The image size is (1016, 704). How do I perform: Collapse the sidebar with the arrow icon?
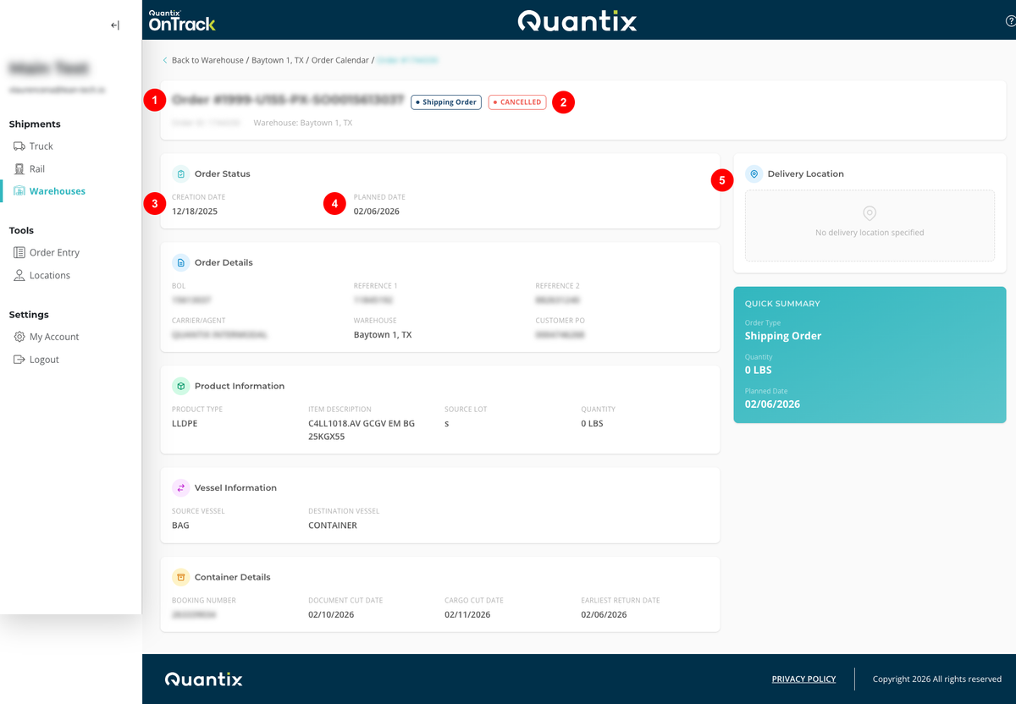pos(115,25)
